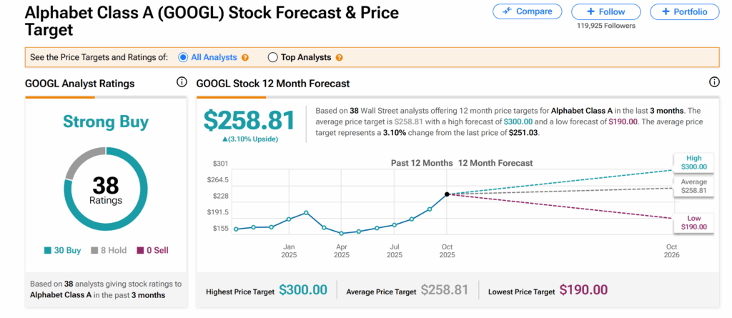This screenshot has width=732, height=318.
Task: Click the High $300.00 forecast label
Action: pyautogui.click(x=693, y=162)
